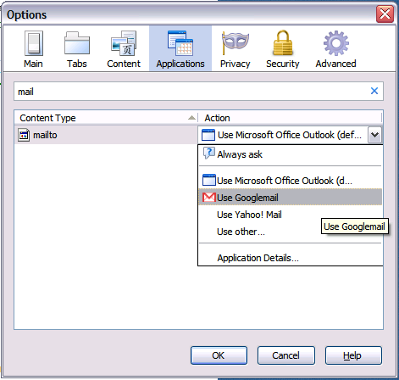This screenshot has width=399, height=380.
Task: Select the Applications panel icon
Action: (180, 43)
